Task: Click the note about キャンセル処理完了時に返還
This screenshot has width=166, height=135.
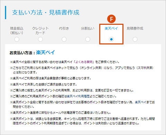Action: pos(82,121)
